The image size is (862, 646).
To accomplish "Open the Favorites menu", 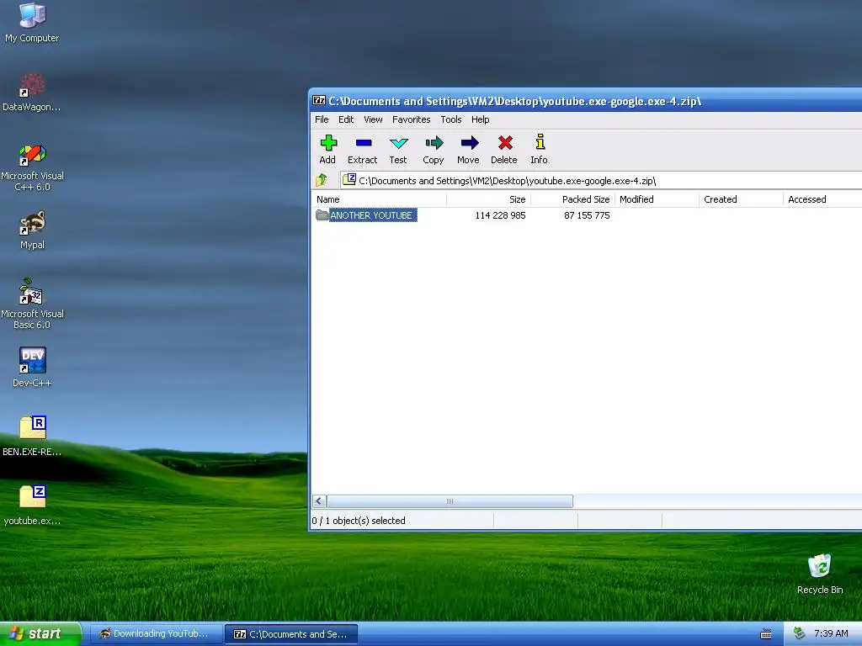I will click(411, 119).
